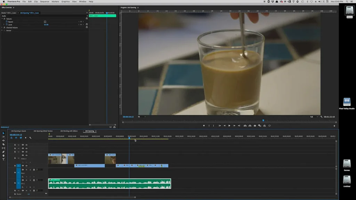Click the Level value showing 0.0 dB
The width and height of the screenshot is (356, 200).
click(x=46, y=25)
